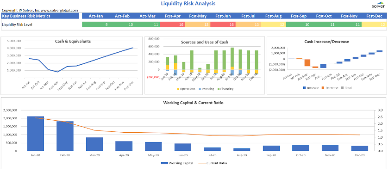Select the Jan-20 Working Capital bar
The width and height of the screenshot is (388, 172).
coord(35,134)
